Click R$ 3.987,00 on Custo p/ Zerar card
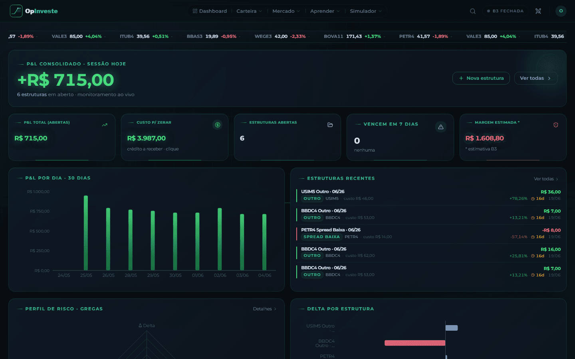The width and height of the screenshot is (575, 359). coord(146,138)
